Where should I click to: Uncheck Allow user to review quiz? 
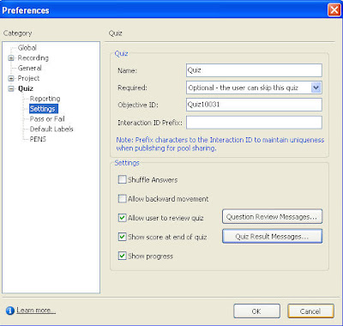(x=122, y=218)
